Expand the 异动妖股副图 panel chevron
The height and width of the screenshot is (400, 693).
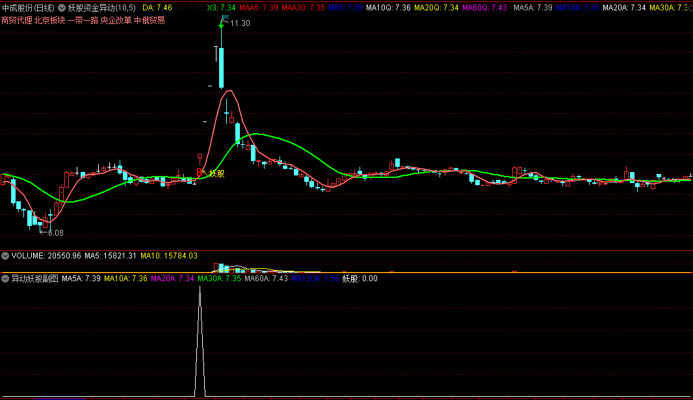click(5, 279)
